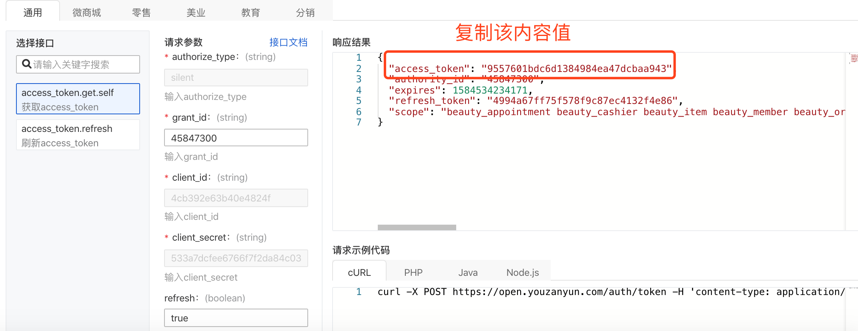Focus the 请输入关键字搜索 search box
The image size is (858, 331).
point(78,64)
